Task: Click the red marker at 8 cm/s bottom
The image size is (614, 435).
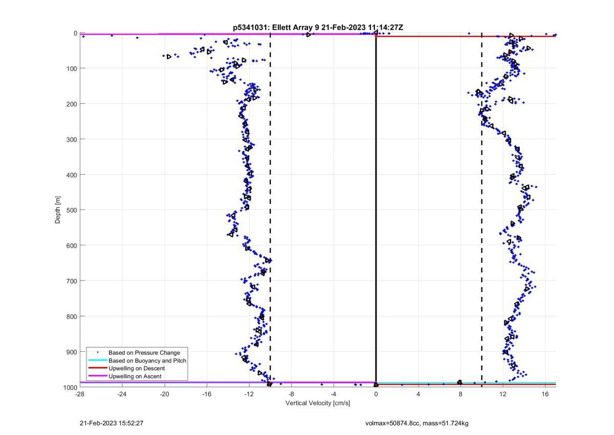Action: coord(459,382)
